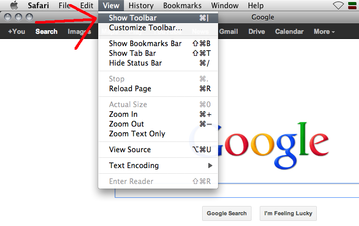Open Images link in Google bar
This screenshot has height=226, width=359.
coord(79,31)
